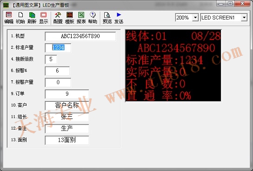The height and width of the screenshot is (171, 253).
Task: Send to screen with 发送
Action: pos(119,18)
